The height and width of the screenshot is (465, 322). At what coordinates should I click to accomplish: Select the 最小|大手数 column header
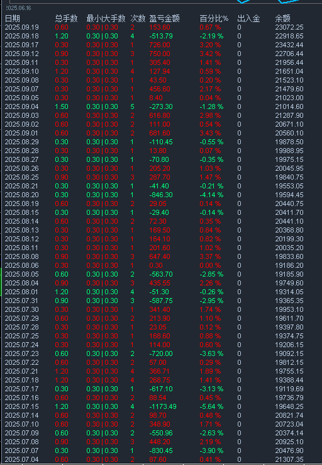point(106,19)
